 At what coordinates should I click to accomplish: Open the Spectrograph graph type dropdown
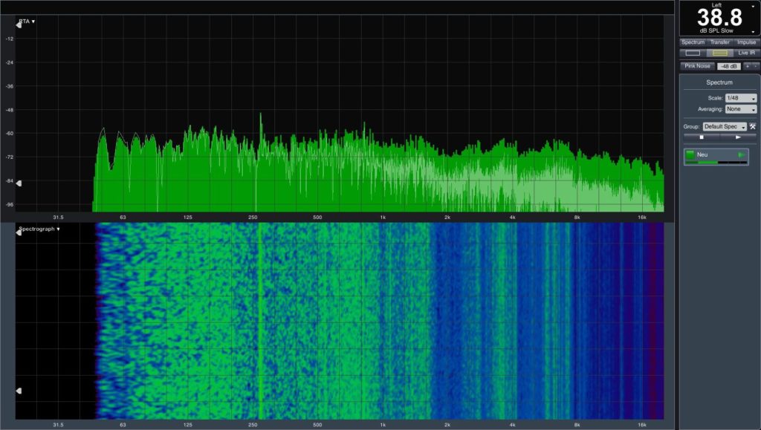click(x=39, y=229)
